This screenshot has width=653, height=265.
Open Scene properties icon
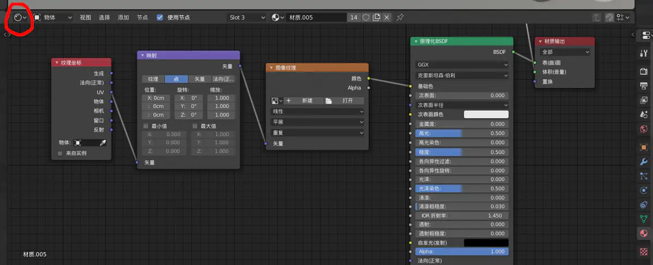pyautogui.click(x=644, y=114)
